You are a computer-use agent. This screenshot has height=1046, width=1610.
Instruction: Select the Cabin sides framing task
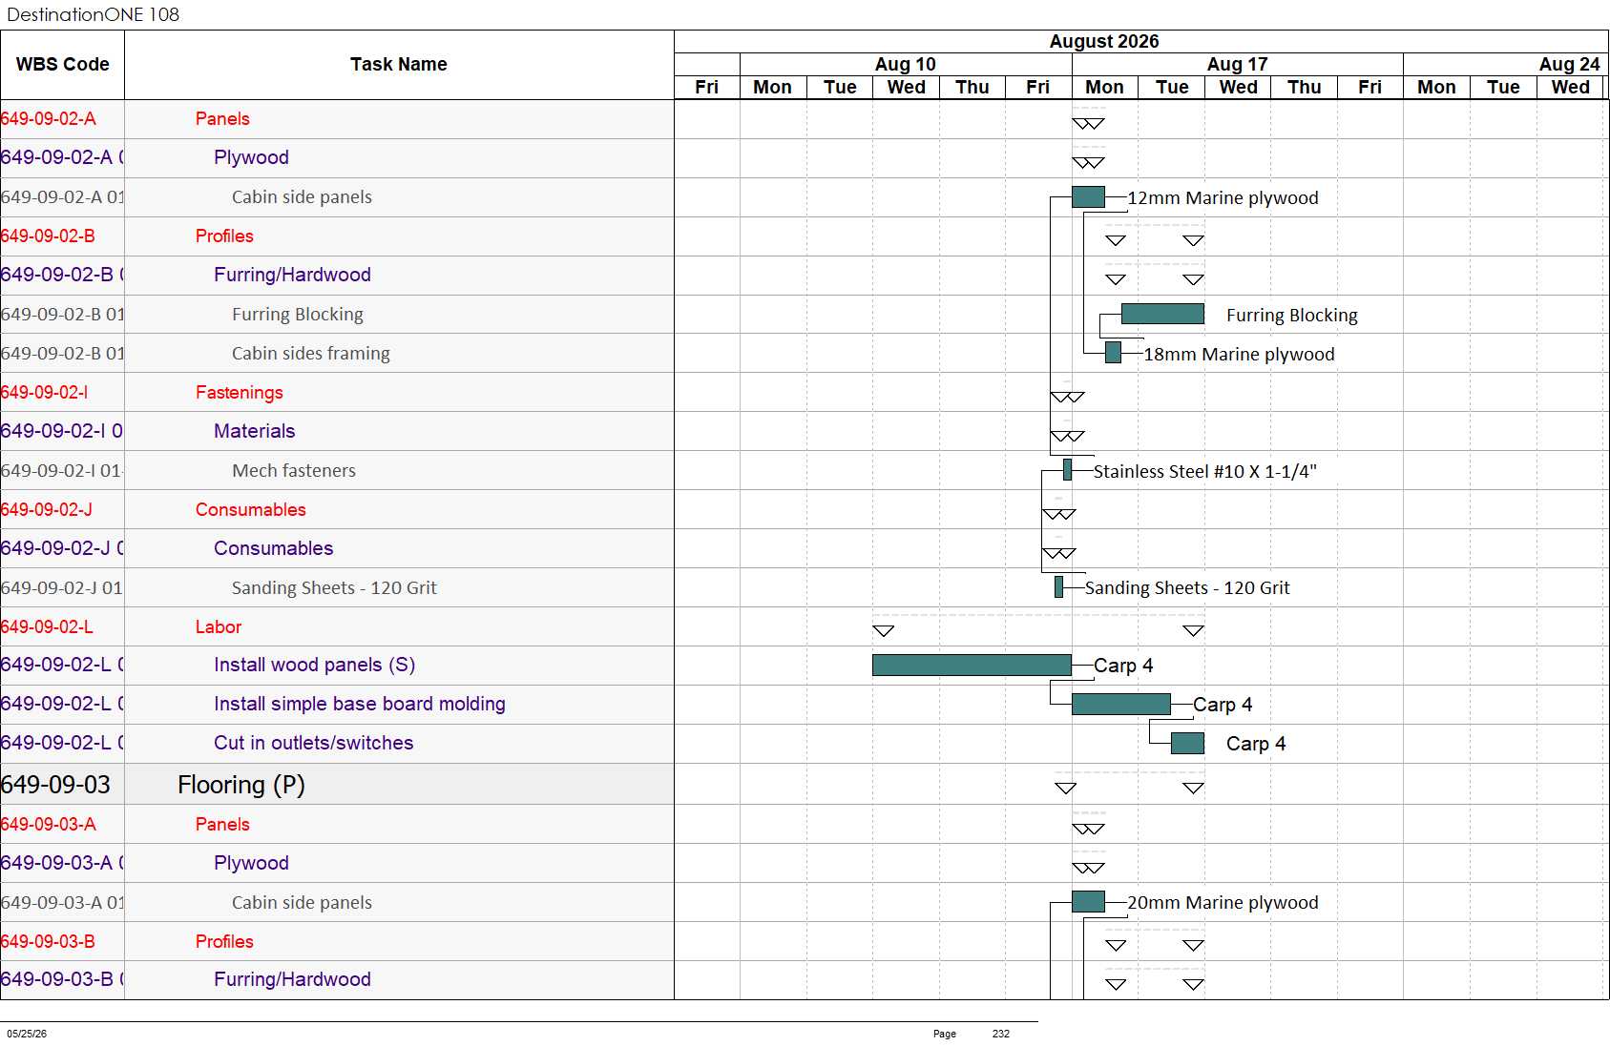point(311,354)
